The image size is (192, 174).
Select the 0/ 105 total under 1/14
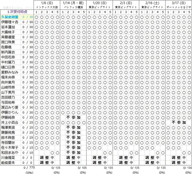pos(82,168)
